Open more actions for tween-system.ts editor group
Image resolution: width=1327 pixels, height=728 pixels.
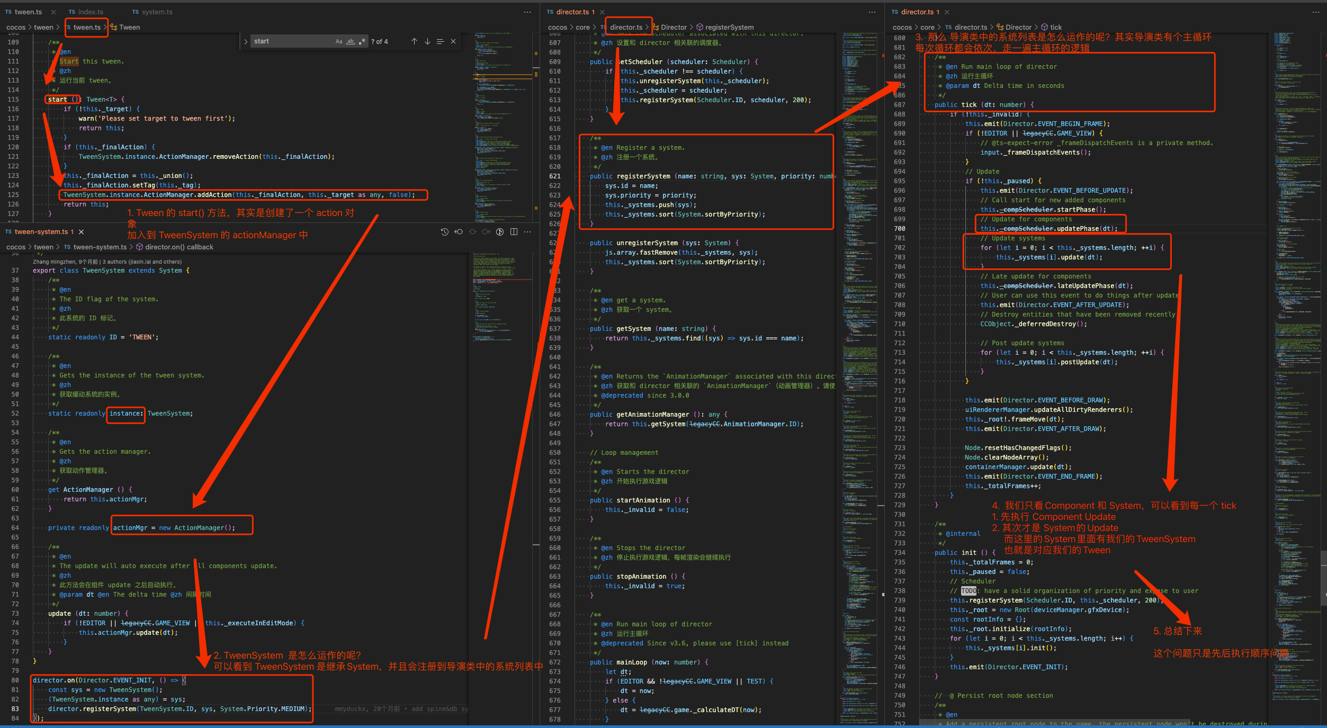click(527, 232)
